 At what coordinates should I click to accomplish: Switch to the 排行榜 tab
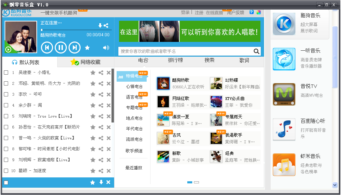click(176, 60)
